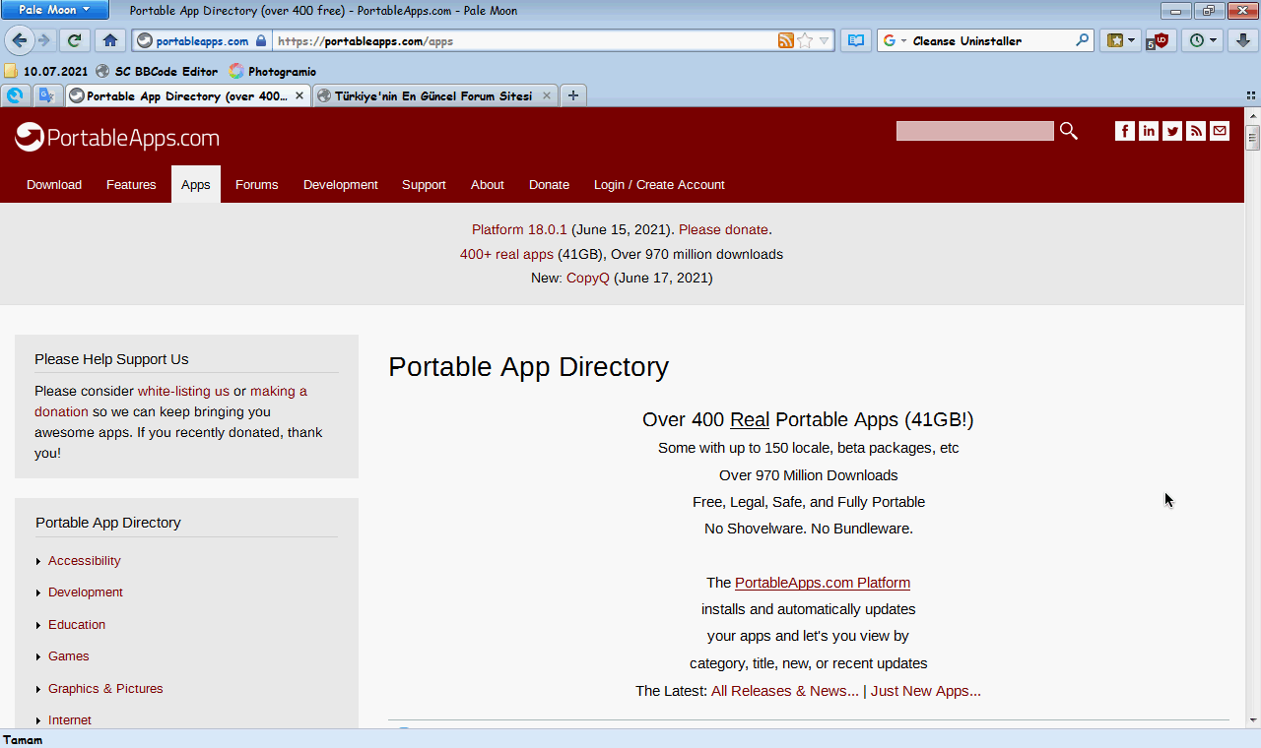Open the PortableApps.com Platform link
Screen dimensions: 1261x748
[823, 583]
